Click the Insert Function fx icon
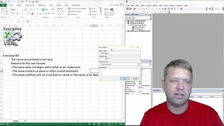224x126 pixels. pos(28,21)
